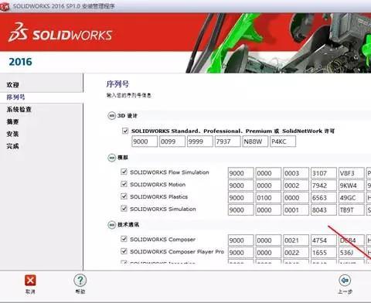
Task: Uncheck SOLIDWORKS Simulation checkbox
Action: [124, 209]
